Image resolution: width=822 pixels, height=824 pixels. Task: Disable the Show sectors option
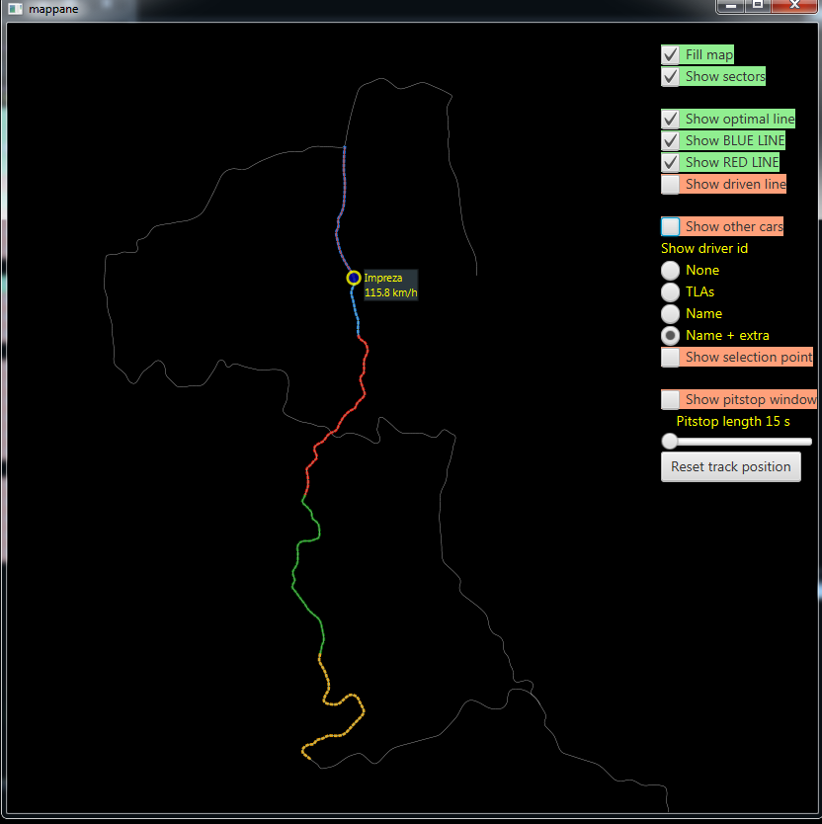tap(670, 76)
